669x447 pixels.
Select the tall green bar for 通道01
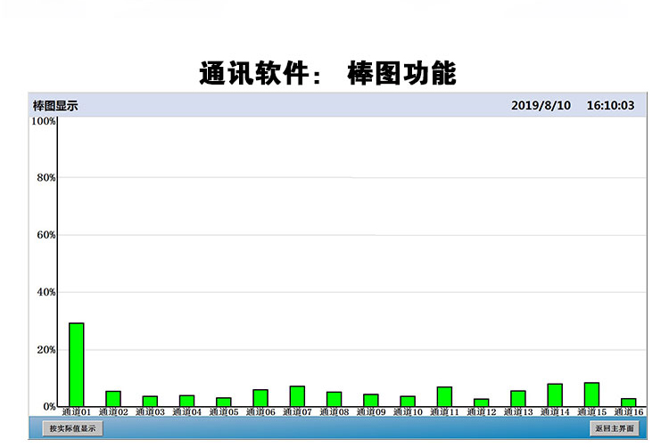77,364
